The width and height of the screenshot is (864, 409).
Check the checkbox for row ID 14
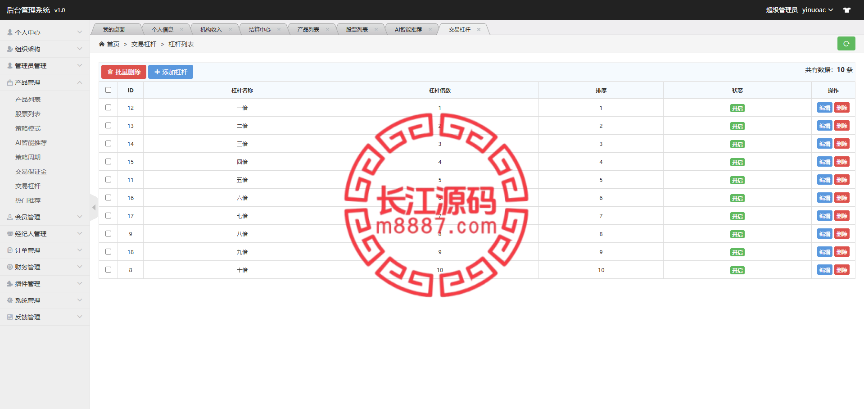point(108,143)
